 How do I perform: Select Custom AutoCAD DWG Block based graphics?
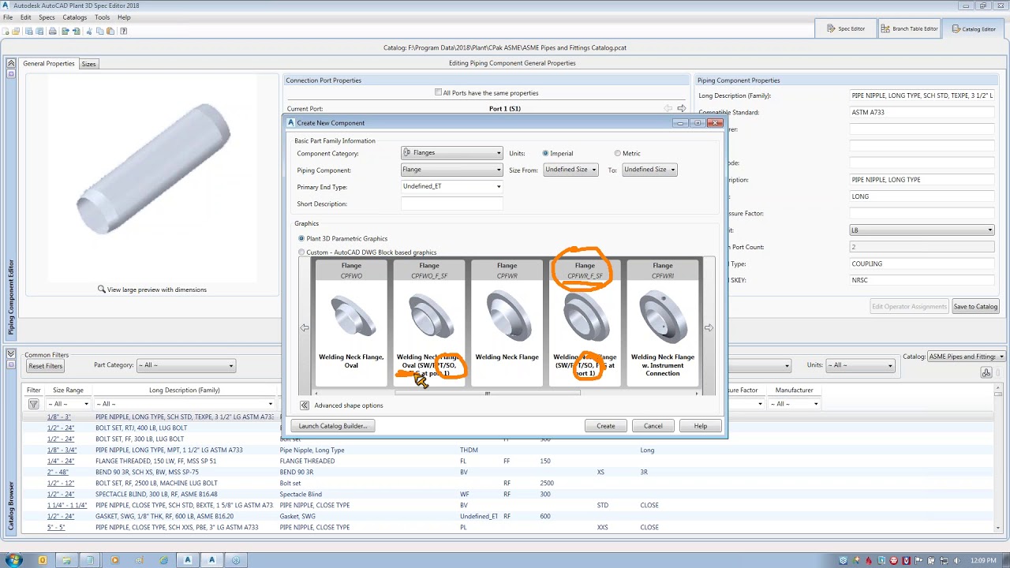point(301,252)
